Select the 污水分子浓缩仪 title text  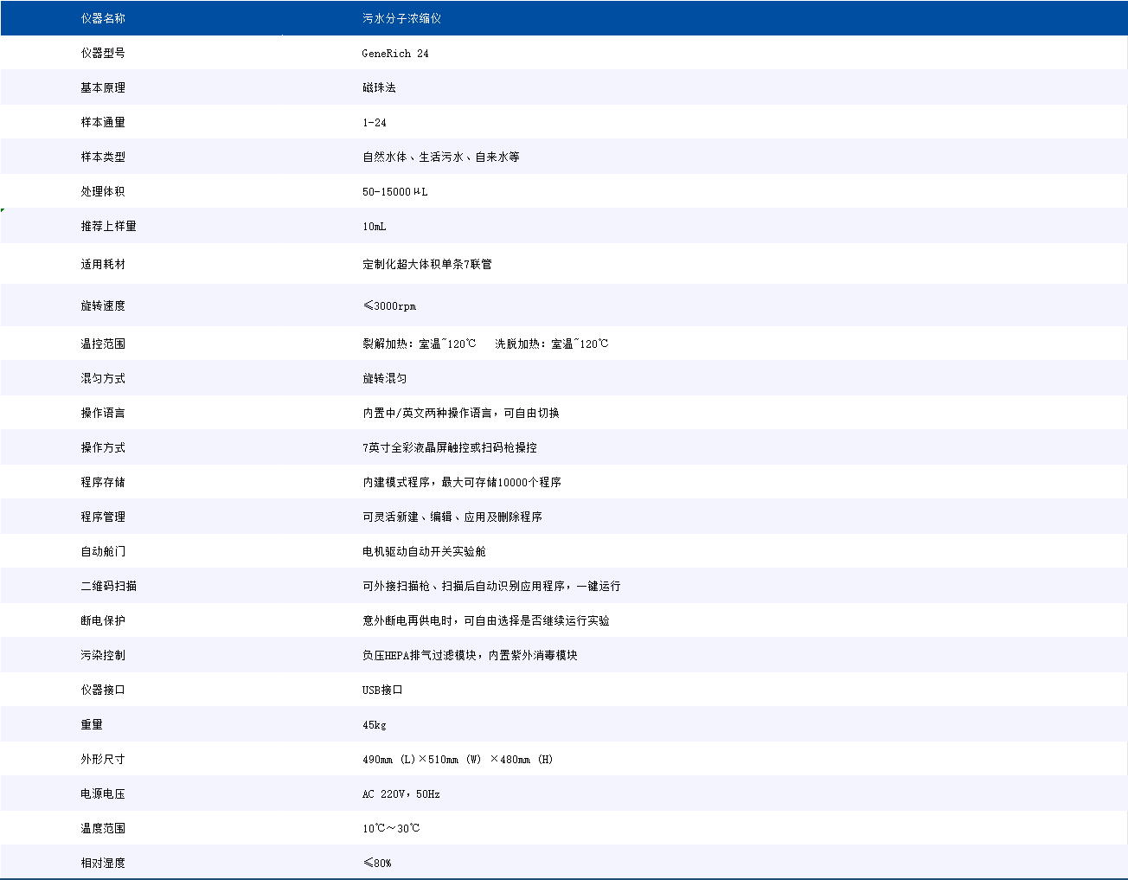tap(401, 17)
